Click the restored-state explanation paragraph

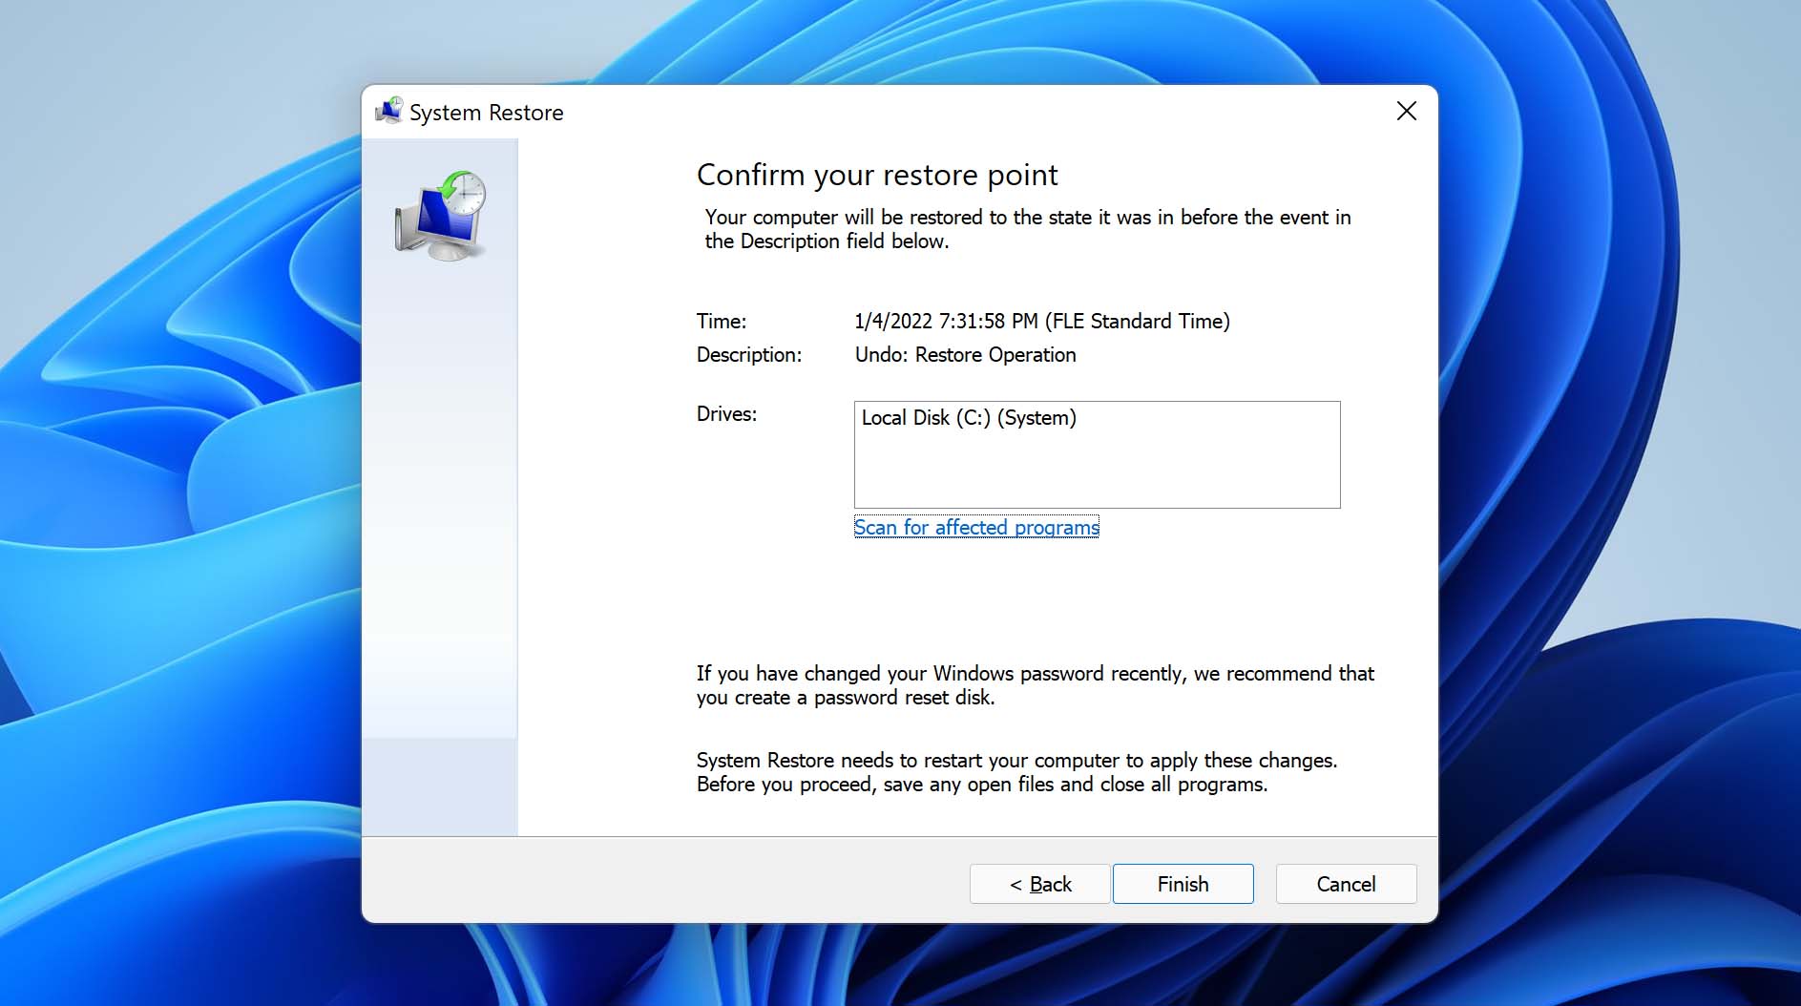pyautogui.click(x=1028, y=229)
